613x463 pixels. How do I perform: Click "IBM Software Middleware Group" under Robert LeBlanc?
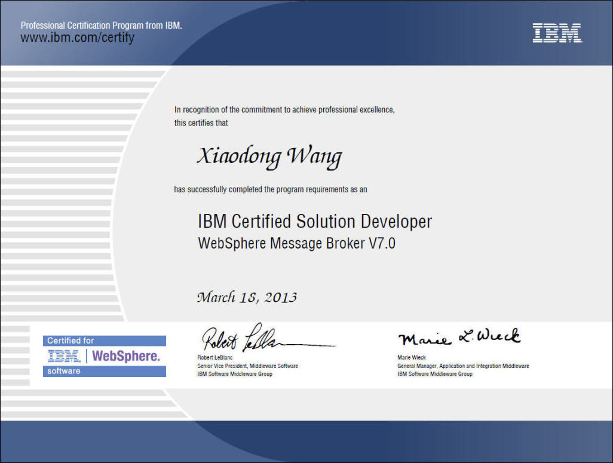(x=235, y=374)
